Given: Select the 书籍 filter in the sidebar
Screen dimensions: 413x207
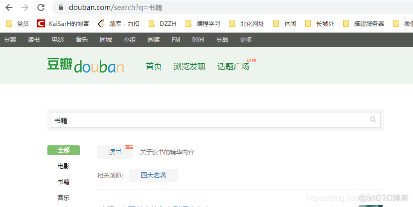Looking at the screenshot, I should 63,182.
